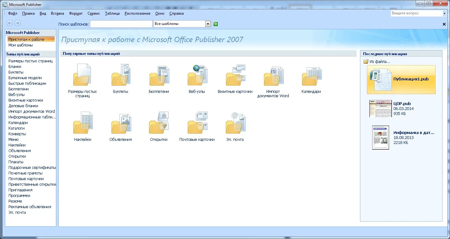Open the Вставка menu
Image resolution: width=450 pixels, height=239 pixels.
(57, 13)
